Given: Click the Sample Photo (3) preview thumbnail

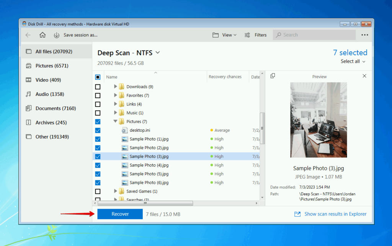Looking at the screenshot, I should point(319,119).
